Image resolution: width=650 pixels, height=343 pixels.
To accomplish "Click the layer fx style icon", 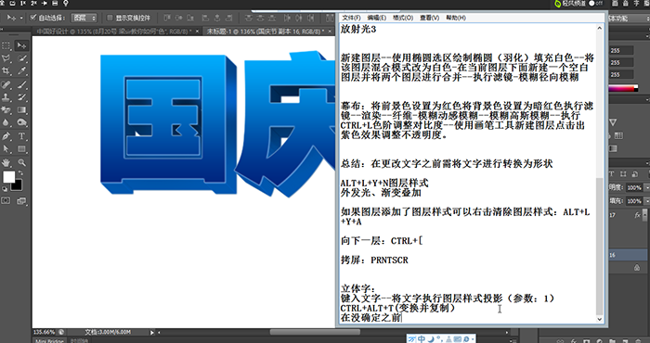I will pos(638,215).
